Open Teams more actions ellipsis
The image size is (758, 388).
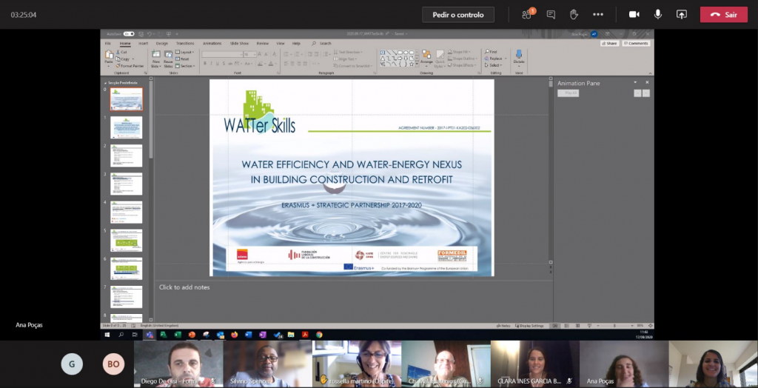click(x=598, y=15)
